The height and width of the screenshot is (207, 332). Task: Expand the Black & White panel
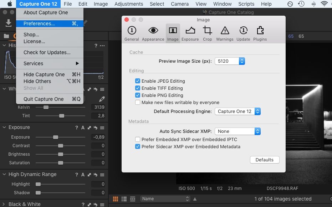pyautogui.click(x=4, y=204)
